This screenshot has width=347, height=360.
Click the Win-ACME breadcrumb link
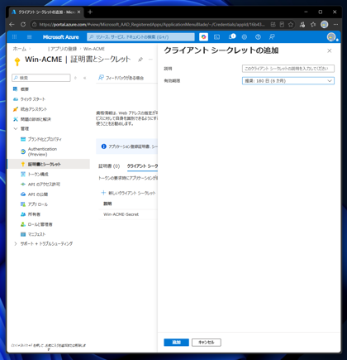tap(94, 49)
